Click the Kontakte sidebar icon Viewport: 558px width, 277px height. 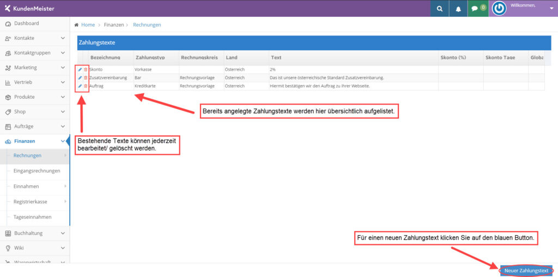pos(8,38)
